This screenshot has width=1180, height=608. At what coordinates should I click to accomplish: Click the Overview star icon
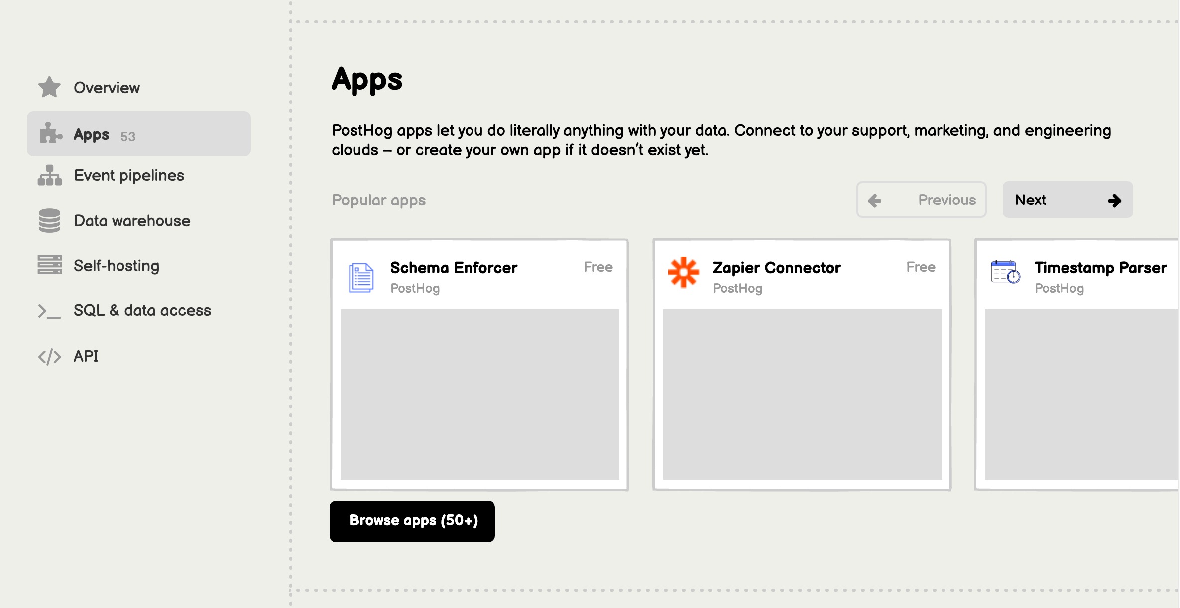(49, 87)
